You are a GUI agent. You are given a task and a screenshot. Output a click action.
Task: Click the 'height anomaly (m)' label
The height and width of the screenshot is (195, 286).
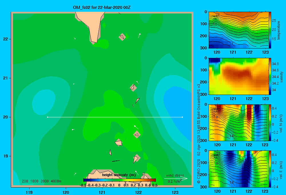pos(119,175)
